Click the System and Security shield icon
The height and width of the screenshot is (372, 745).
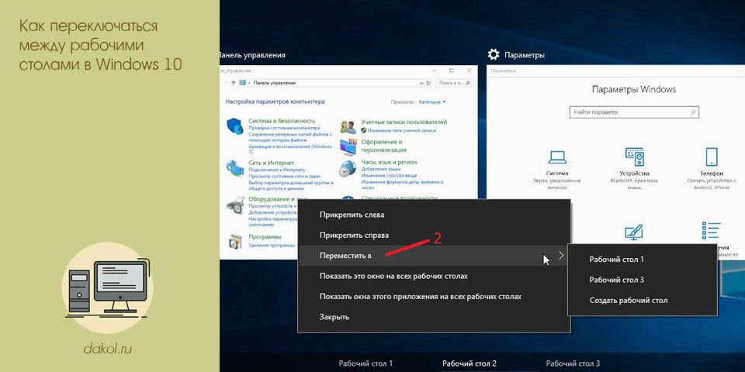(235, 126)
